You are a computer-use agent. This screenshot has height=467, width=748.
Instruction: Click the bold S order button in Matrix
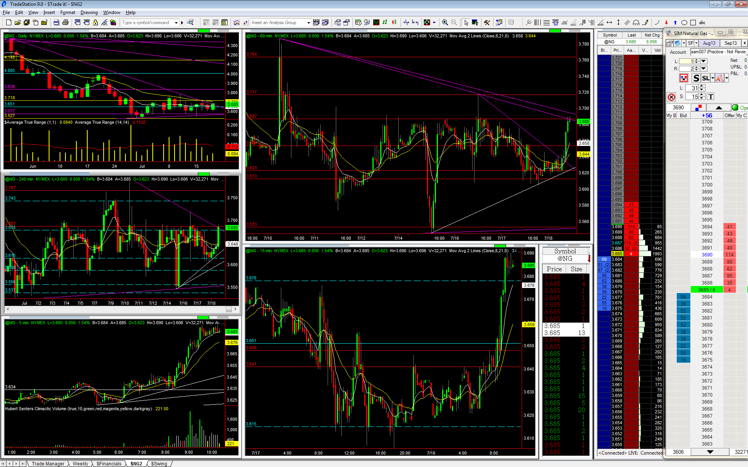point(696,78)
